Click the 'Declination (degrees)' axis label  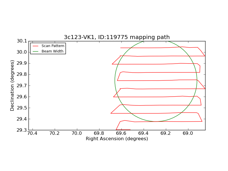coord(12,85)
